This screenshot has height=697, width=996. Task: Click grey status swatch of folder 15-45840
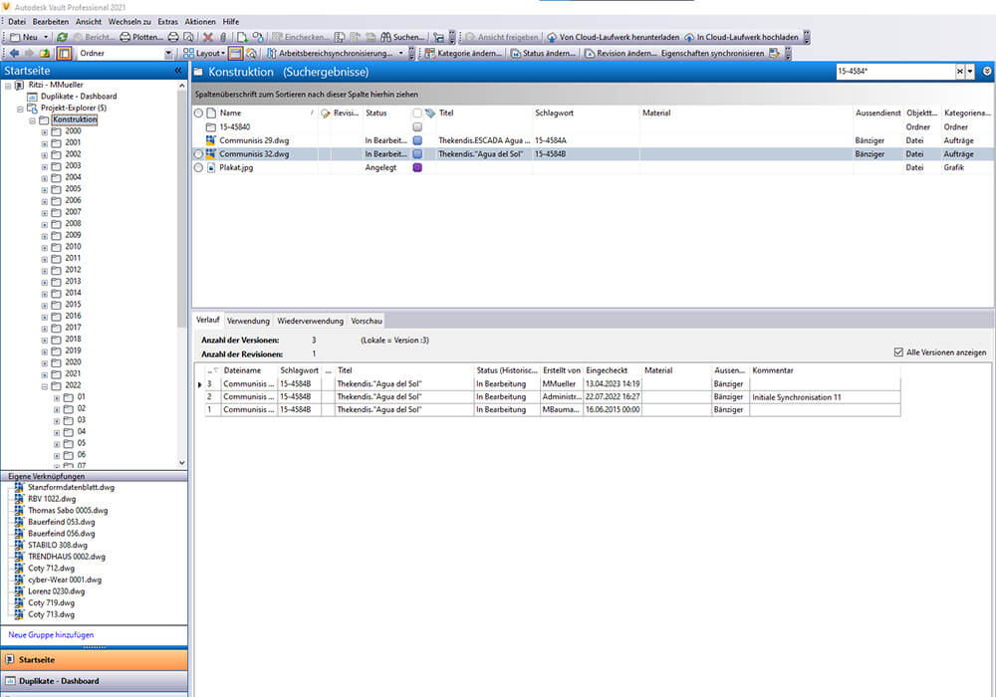tap(417, 127)
